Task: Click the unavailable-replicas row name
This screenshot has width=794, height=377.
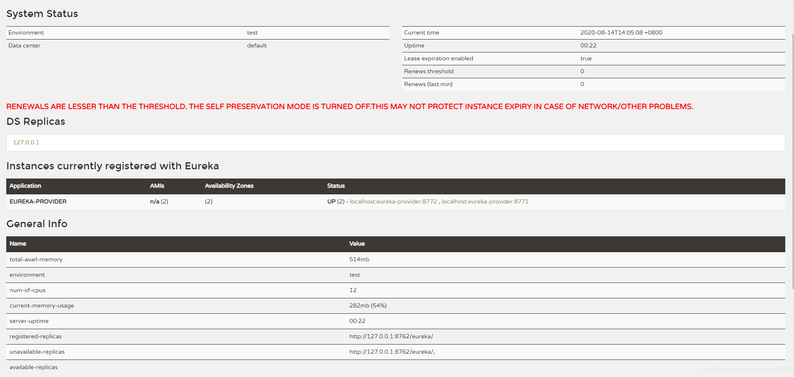Action: click(x=37, y=352)
